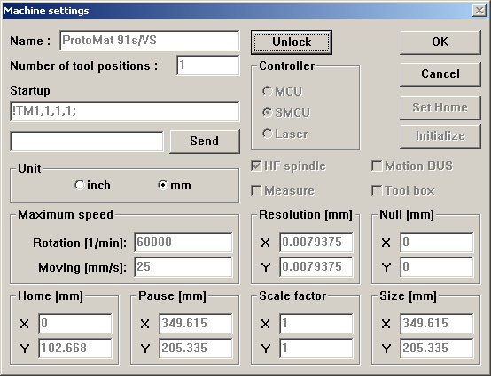Confirm settings with the OK button

[x=440, y=42]
